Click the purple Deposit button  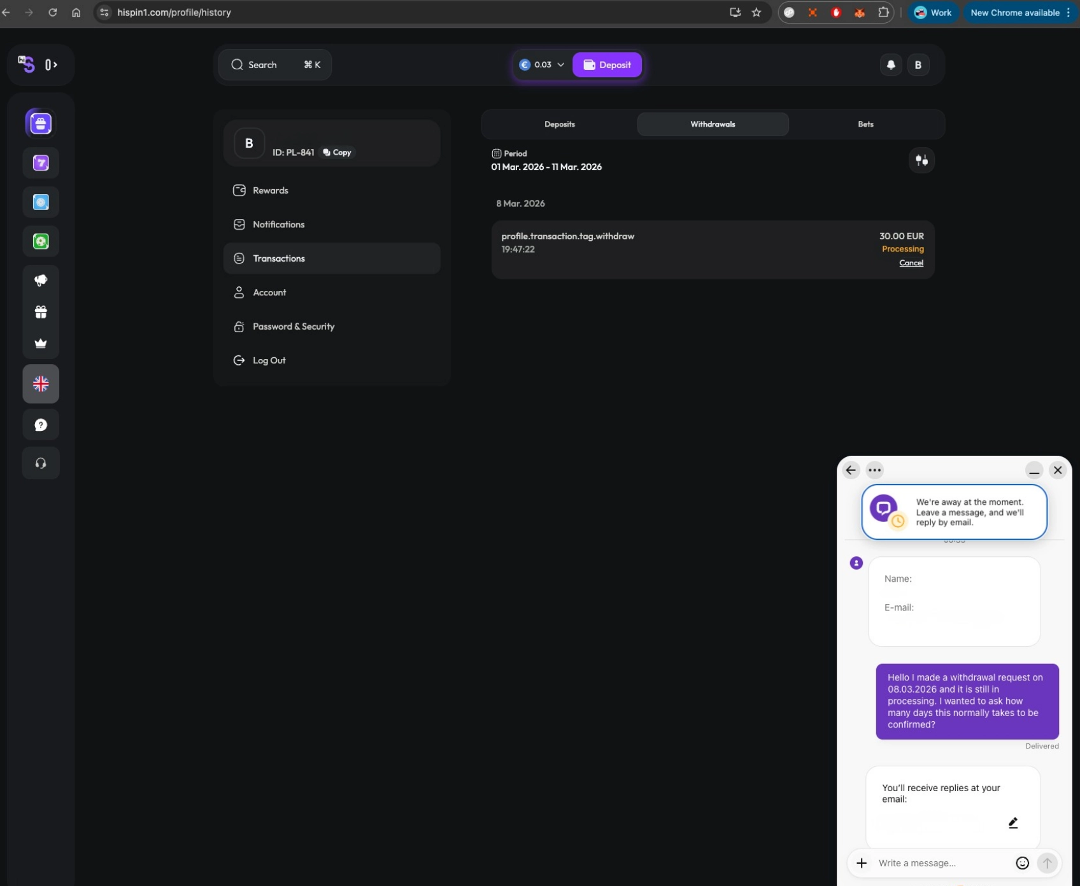[x=607, y=64]
